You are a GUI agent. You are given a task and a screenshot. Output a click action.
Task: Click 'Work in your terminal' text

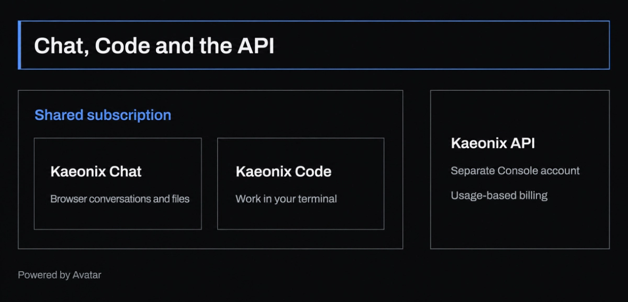pyautogui.click(x=286, y=199)
